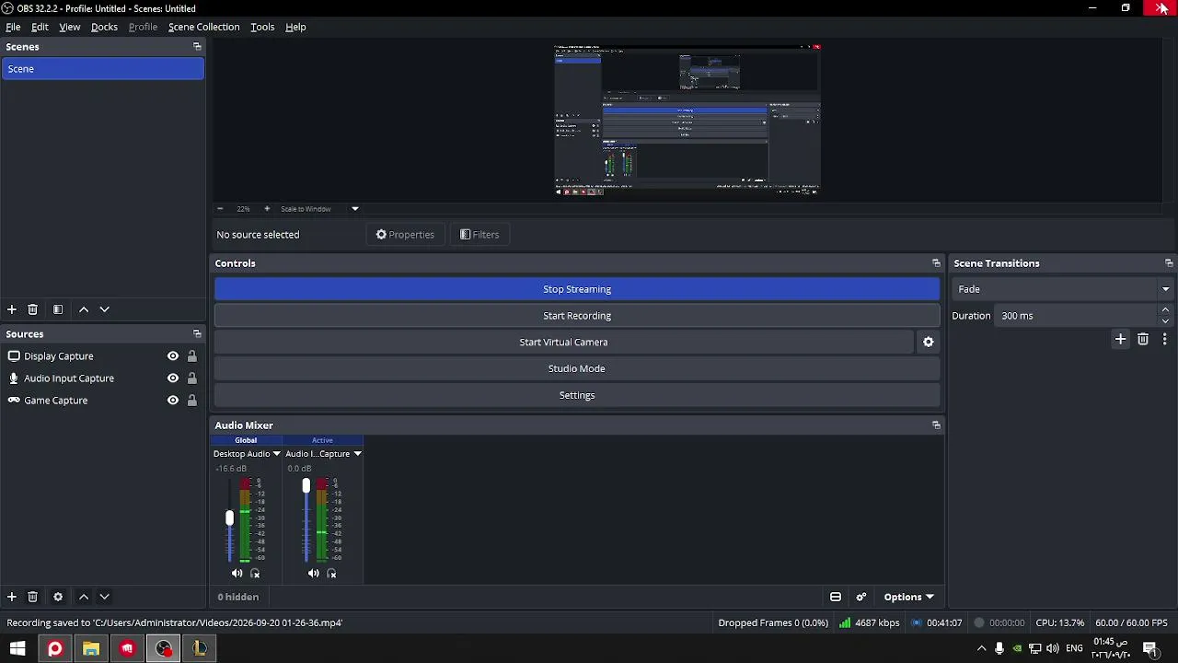The width and height of the screenshot is (1178, 663).
Task: Lock the Display Capture source
Action: click(x=192, y=356)
